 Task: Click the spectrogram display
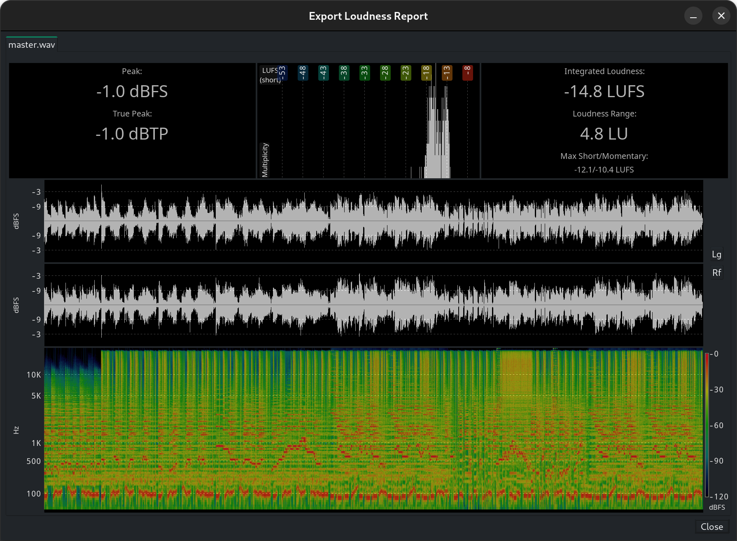[373, 430]
